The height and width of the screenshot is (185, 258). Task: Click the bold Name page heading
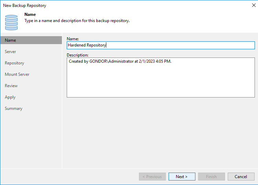(30, 14)
